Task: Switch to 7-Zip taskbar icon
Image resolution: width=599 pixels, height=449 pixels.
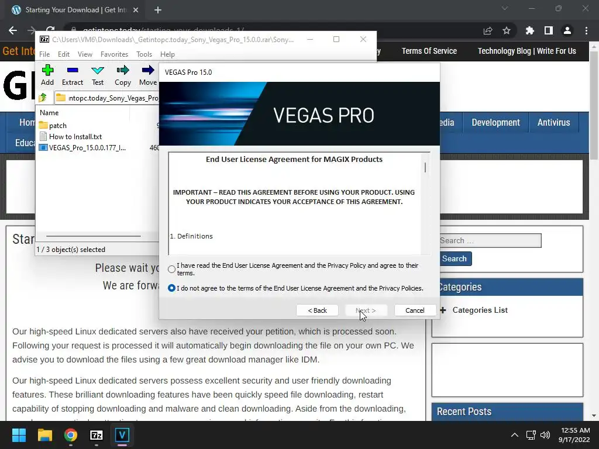Action: coord(97,435)
